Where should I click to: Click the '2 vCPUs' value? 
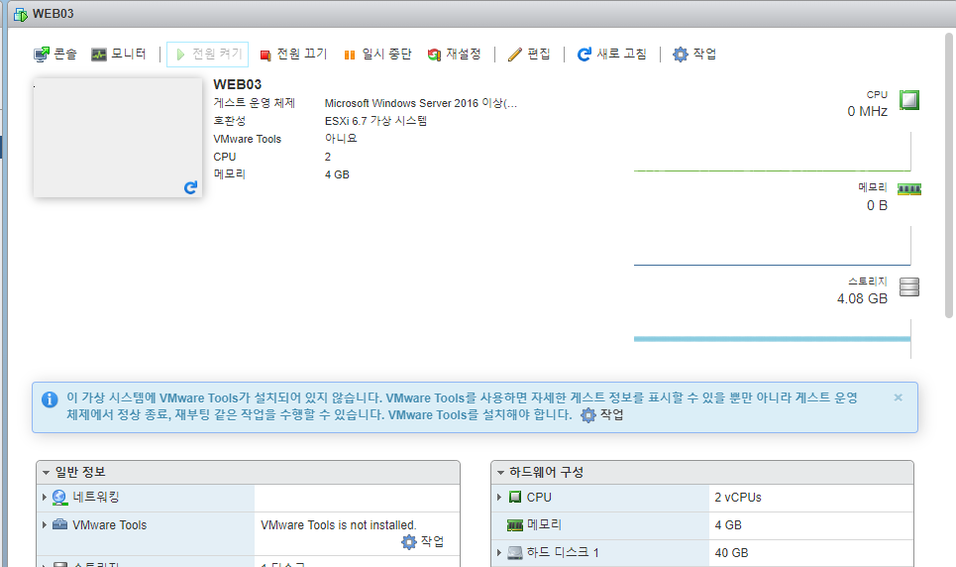(738, 498)
